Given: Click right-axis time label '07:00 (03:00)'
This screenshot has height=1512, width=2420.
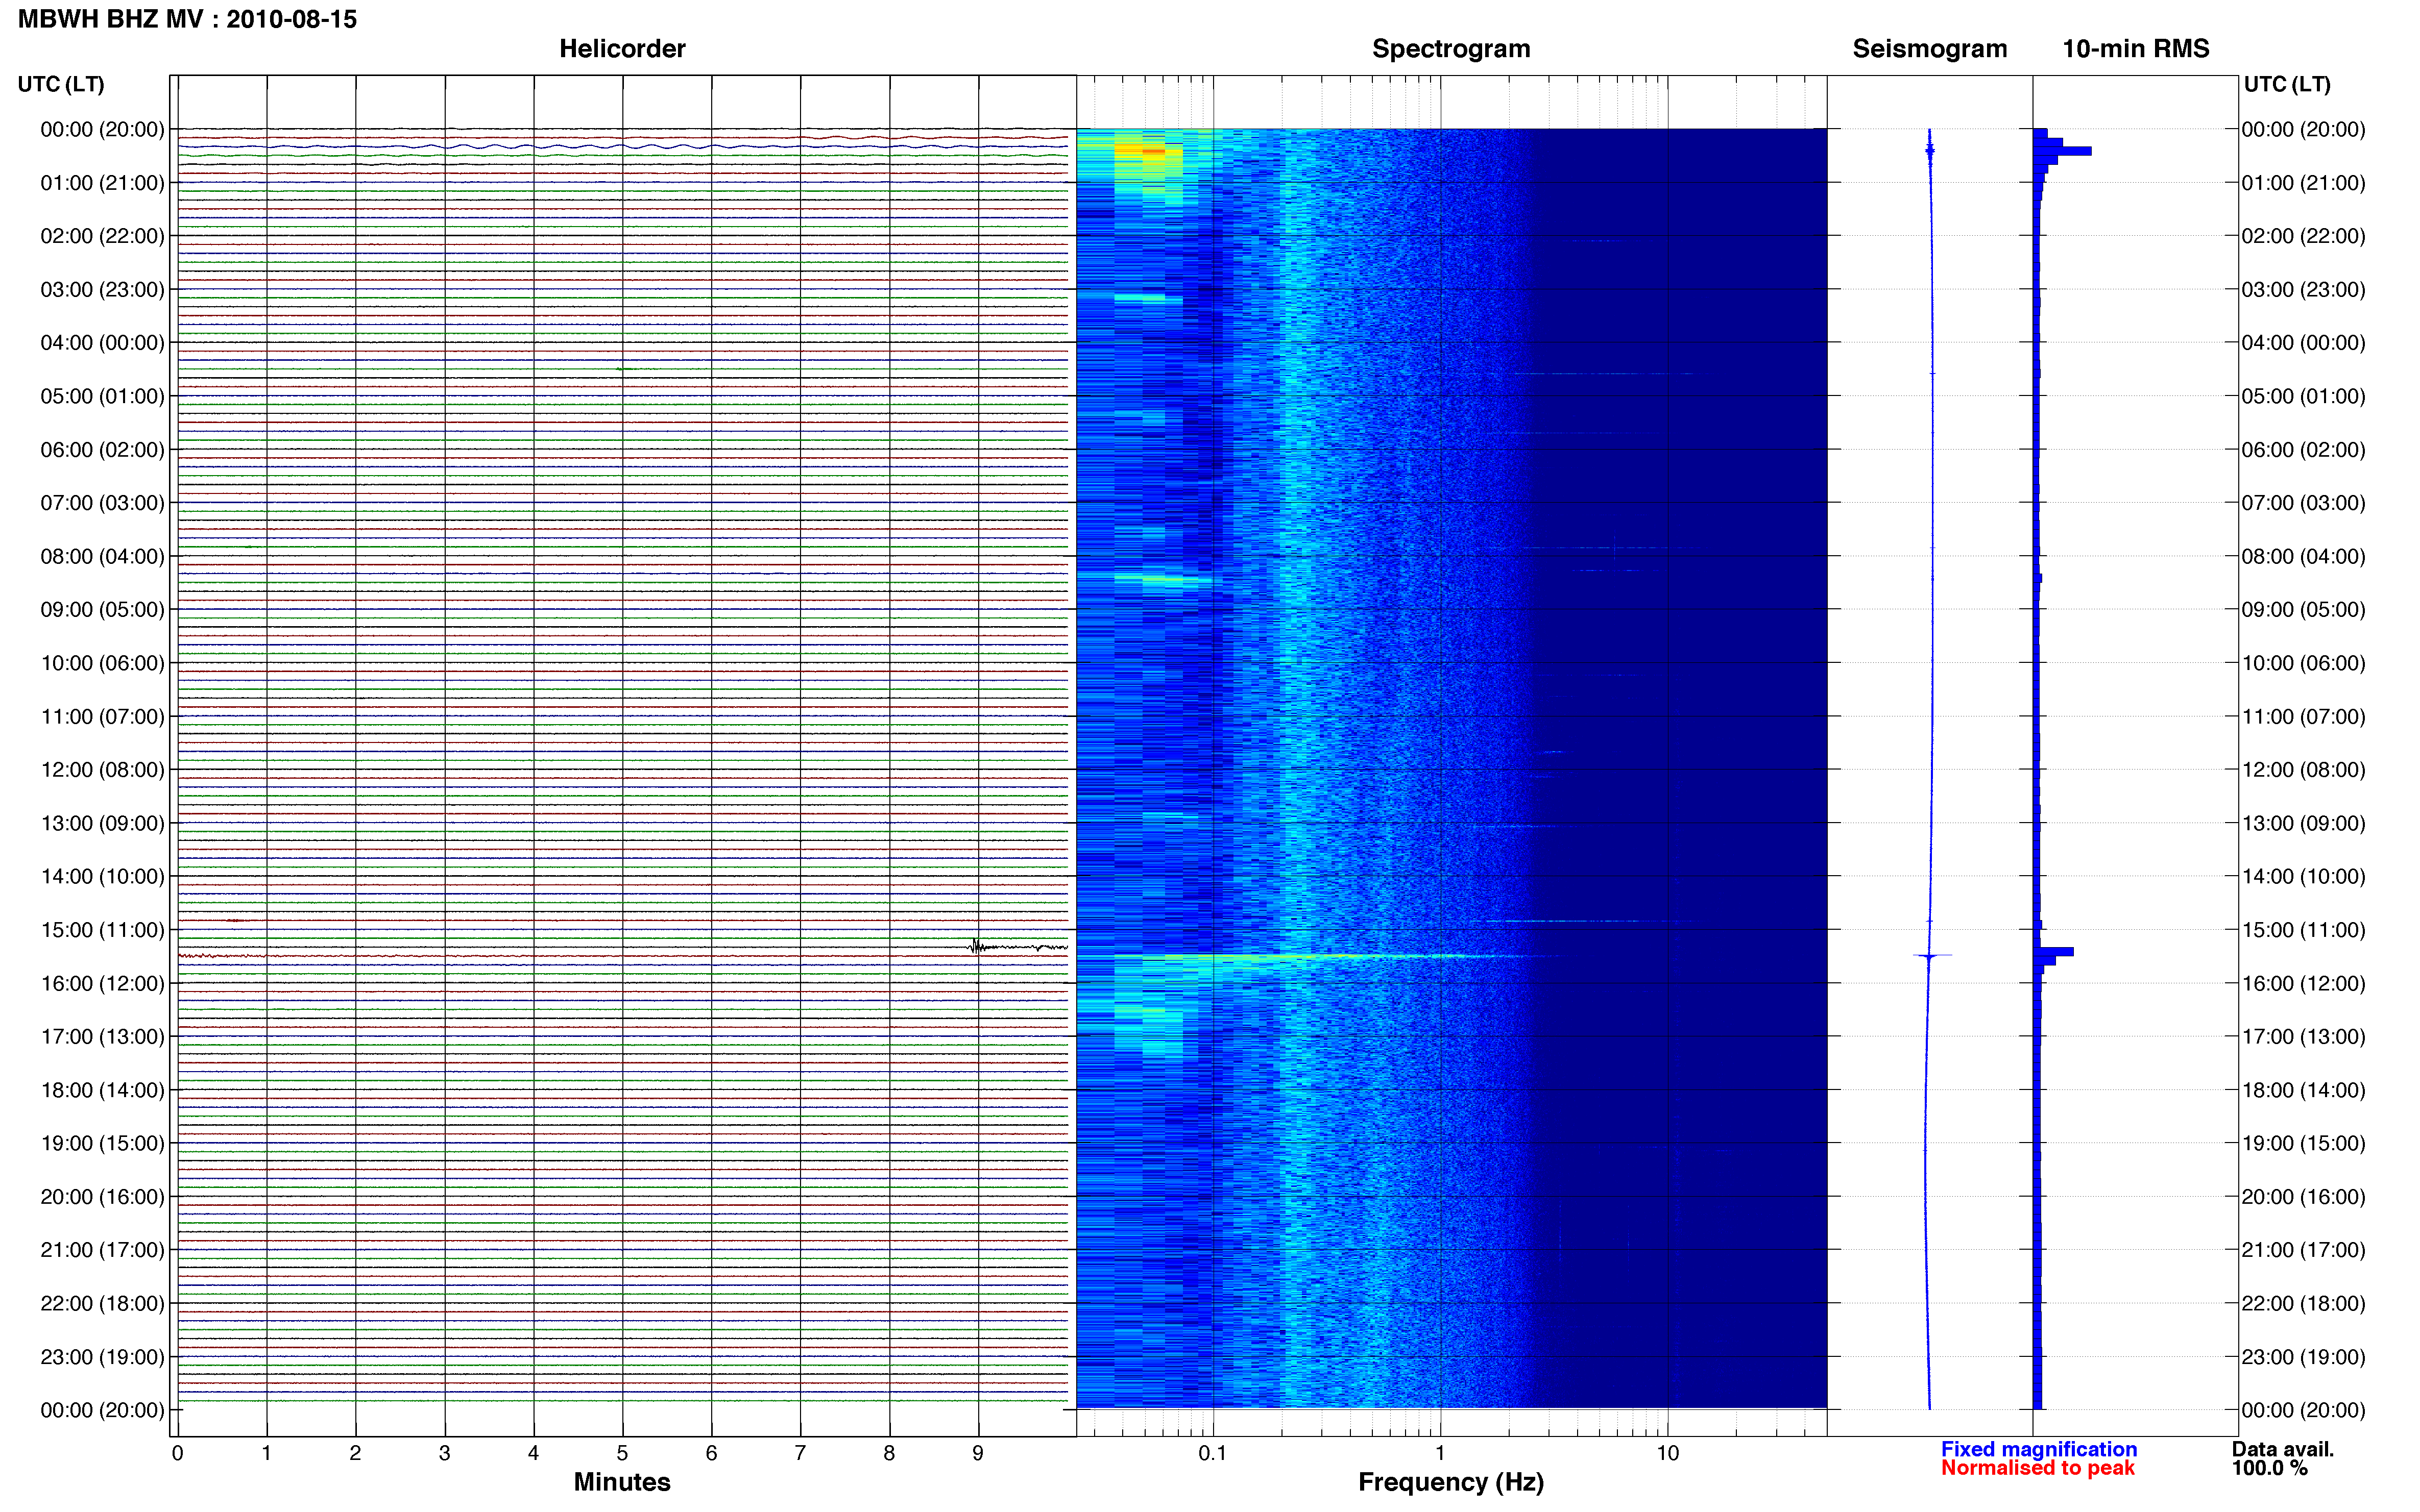Looking at the screenshot, I should pyautogui.click(x=2303, y=503).
